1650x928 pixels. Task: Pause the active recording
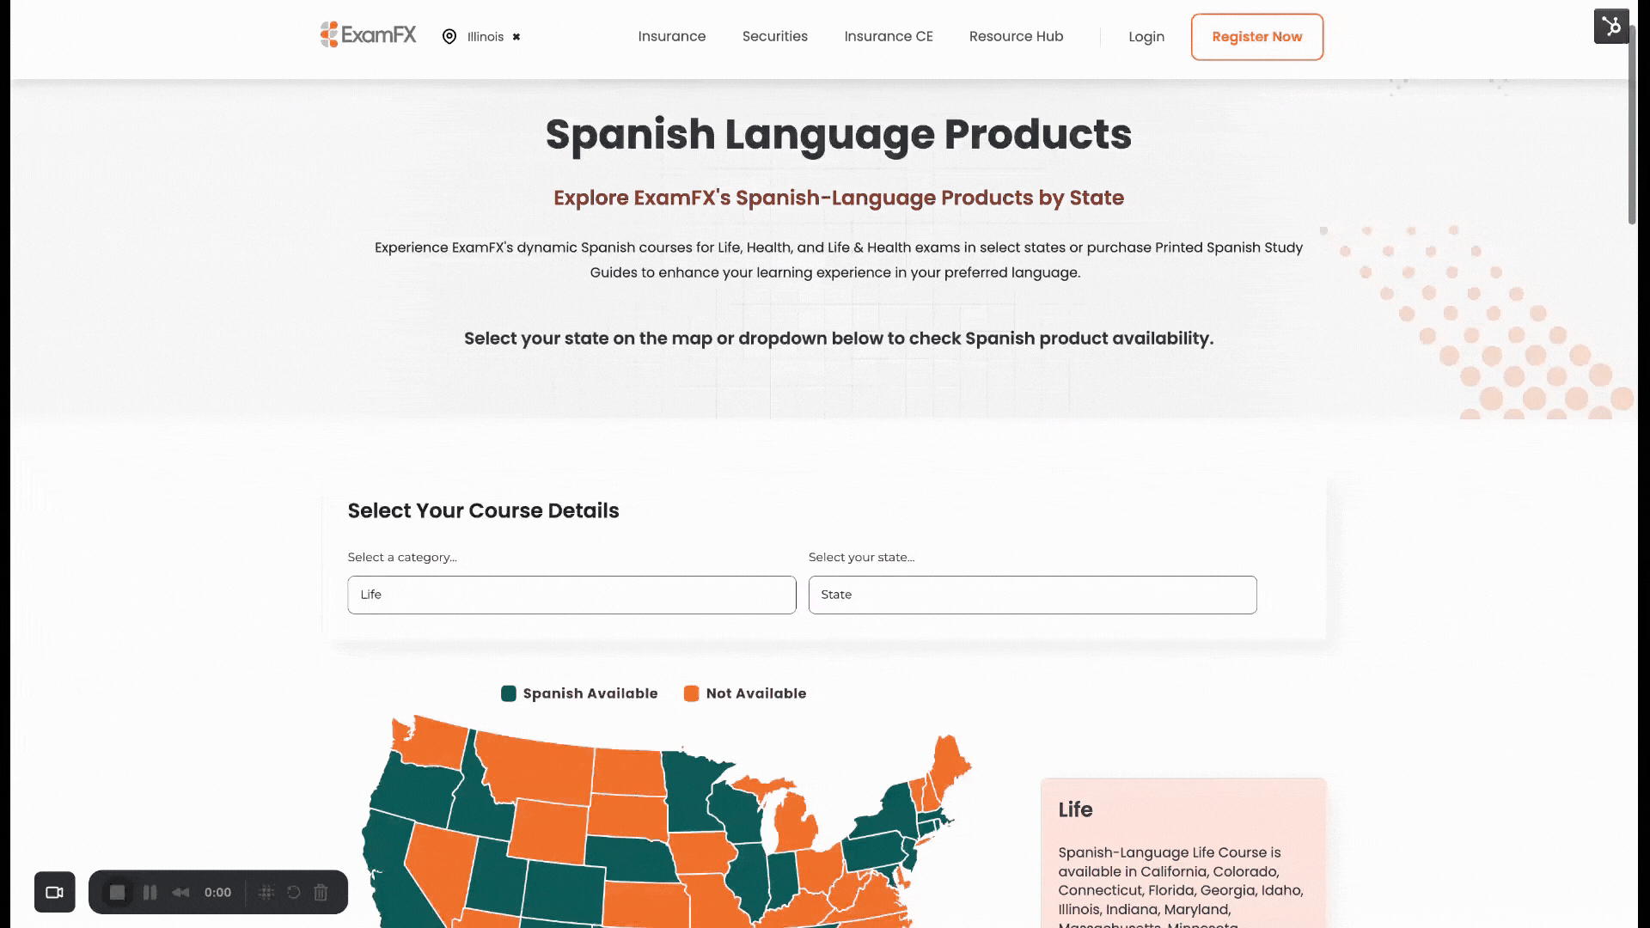(150, 892)
